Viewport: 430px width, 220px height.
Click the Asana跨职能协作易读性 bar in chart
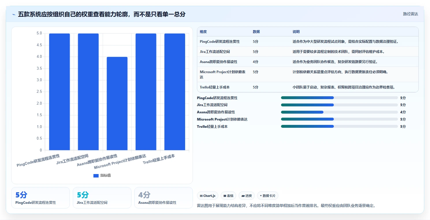tap(117, 103)
